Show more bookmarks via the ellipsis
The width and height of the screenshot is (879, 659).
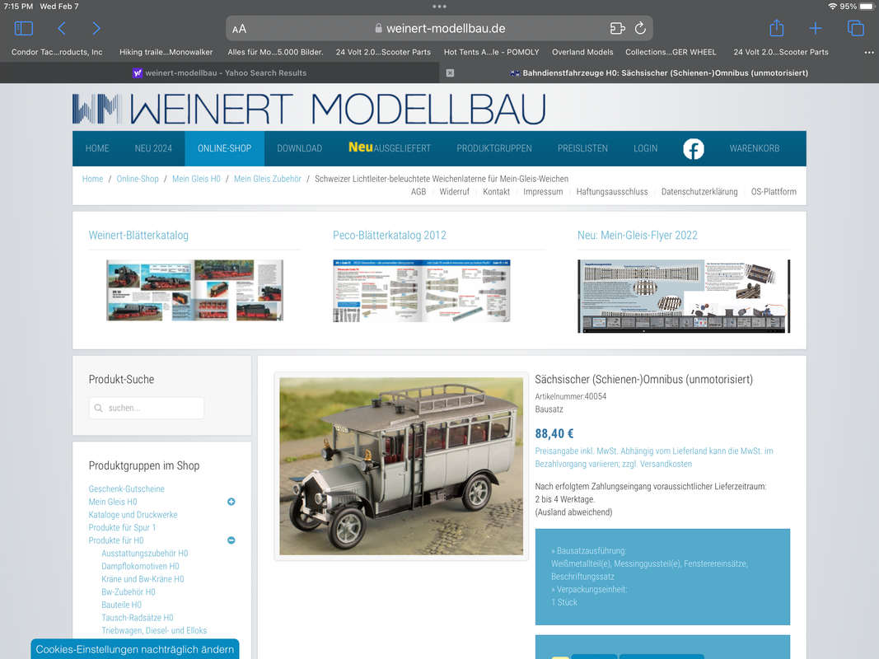[x=869, y=52]
